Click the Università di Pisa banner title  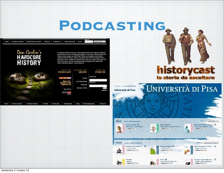(182, 89)
